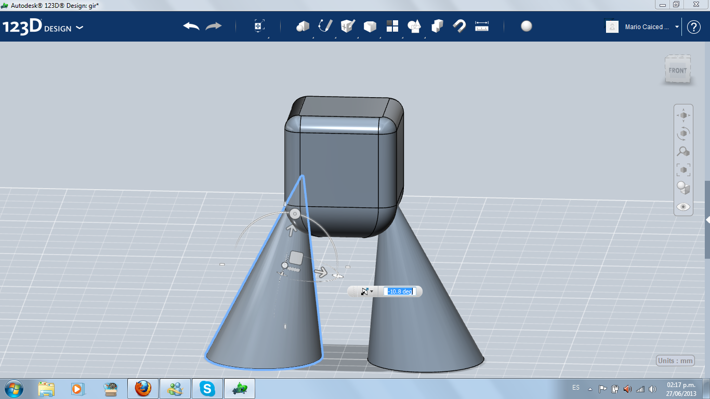710x399 pixels.
Task: Switch to Windows Live Messenger in the taskbar
Action: click(x=175, y=389)
